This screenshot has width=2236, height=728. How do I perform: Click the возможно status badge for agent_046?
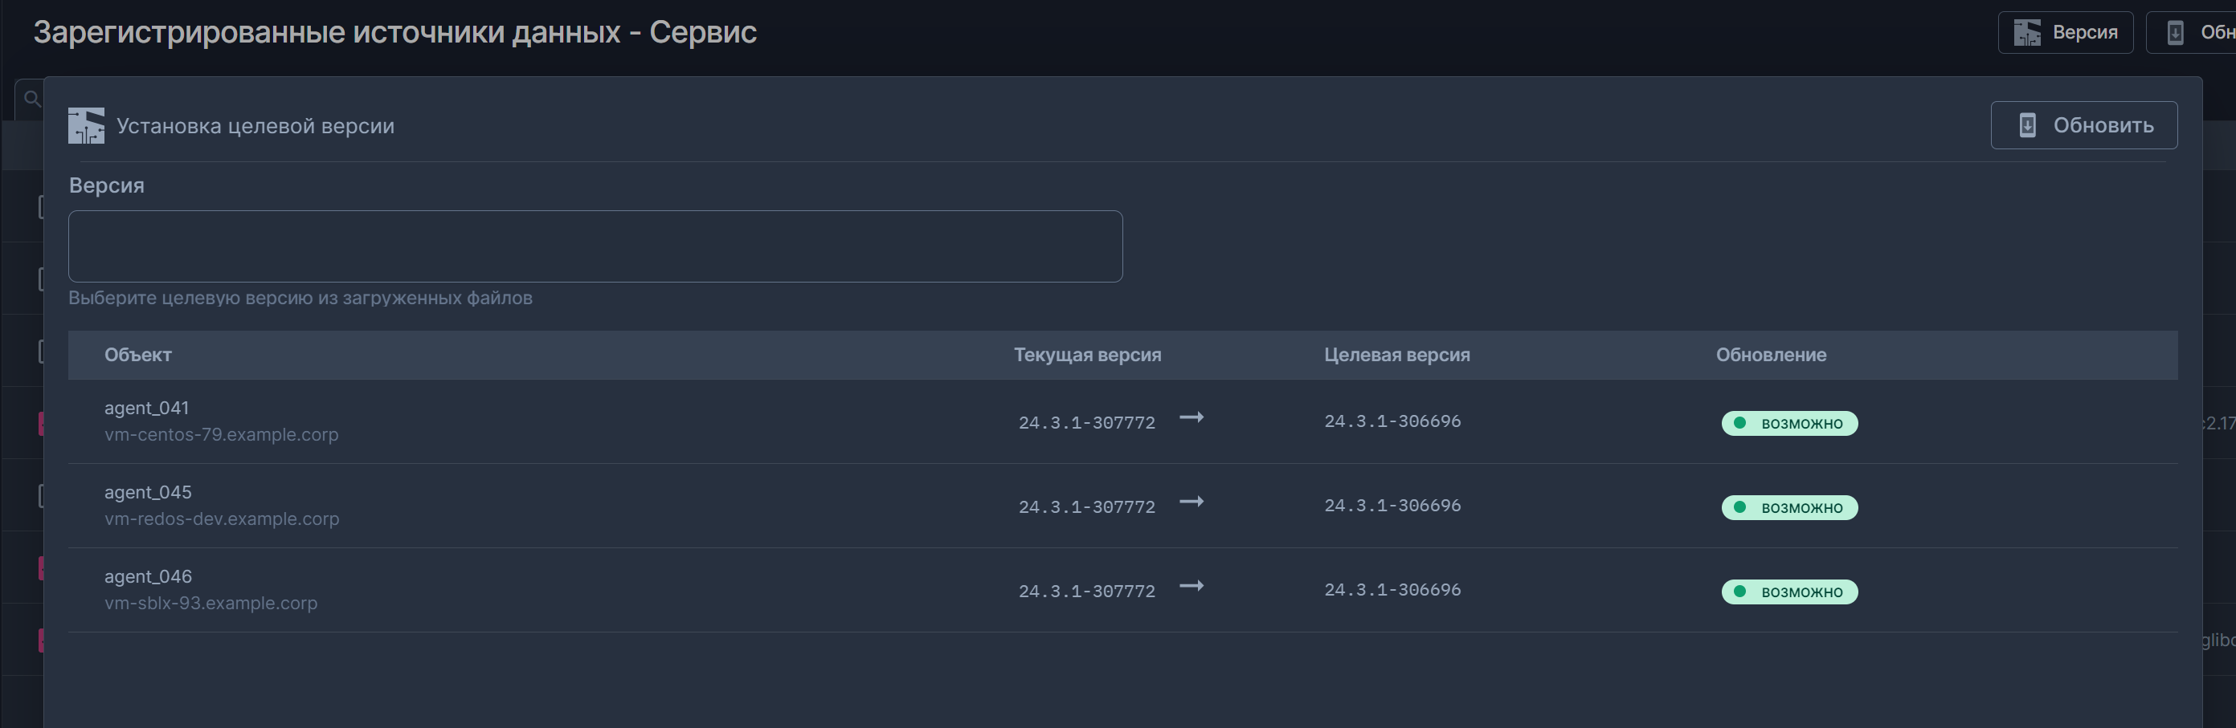click(x=1789, y=592)
